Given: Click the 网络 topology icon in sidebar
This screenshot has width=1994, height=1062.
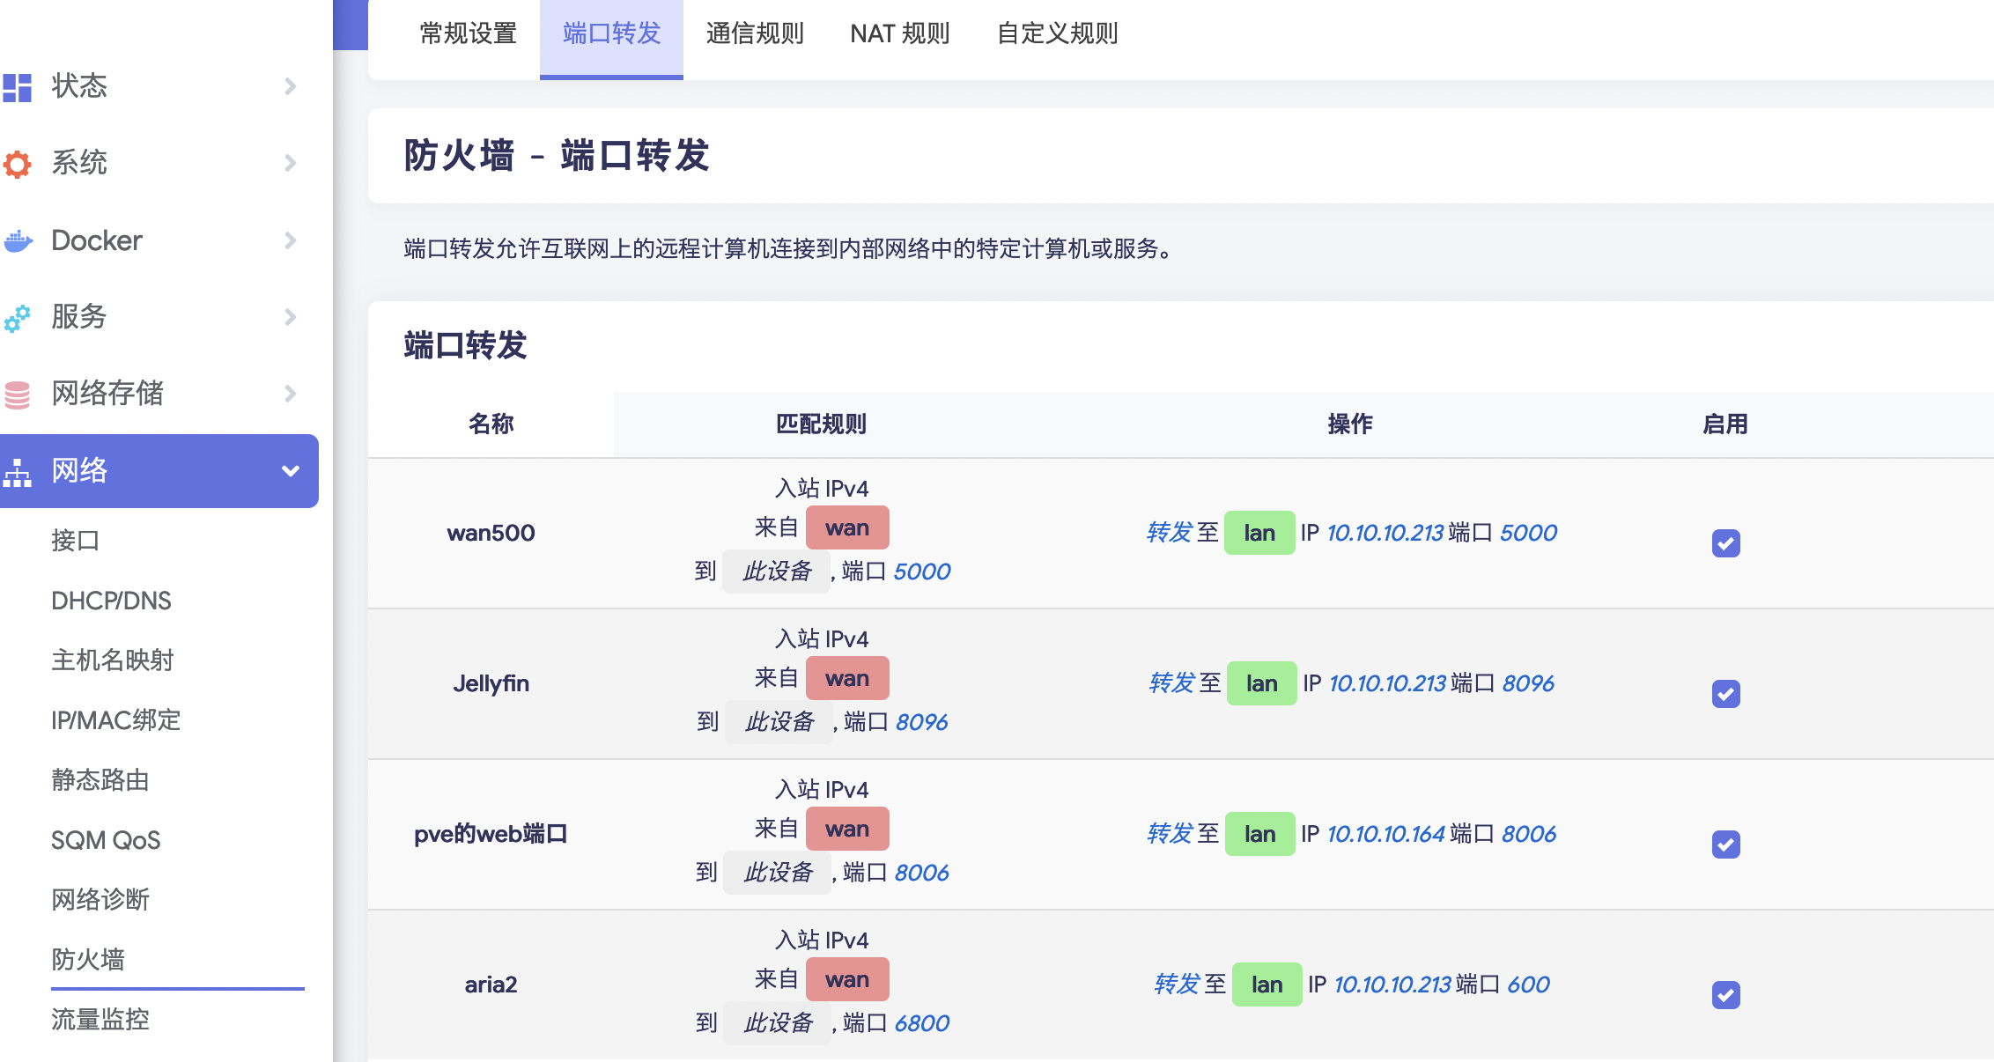Looking at the screenshot, I should coord(17,471).
